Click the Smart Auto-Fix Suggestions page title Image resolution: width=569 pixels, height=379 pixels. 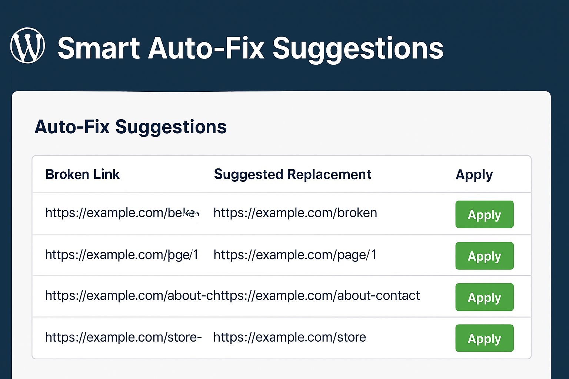coord(250,48)
